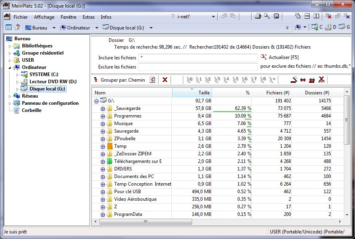Click the red X delete icon in group toolbar

click(x=165, y=80)
